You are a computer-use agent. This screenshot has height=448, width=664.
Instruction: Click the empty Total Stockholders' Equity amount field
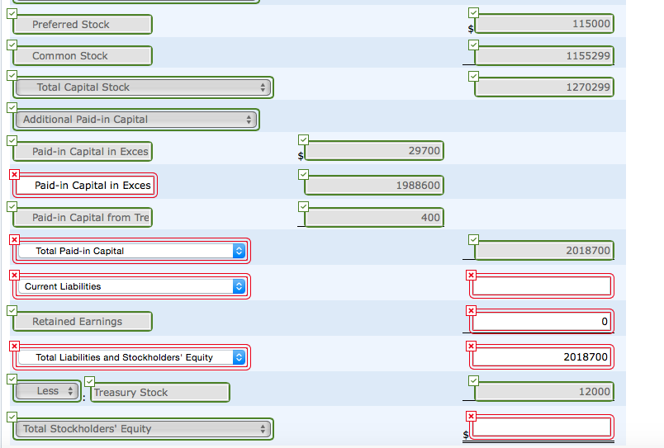click(x=542, y=427)
